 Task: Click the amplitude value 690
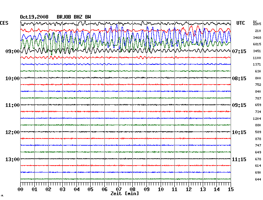point(258,172)
